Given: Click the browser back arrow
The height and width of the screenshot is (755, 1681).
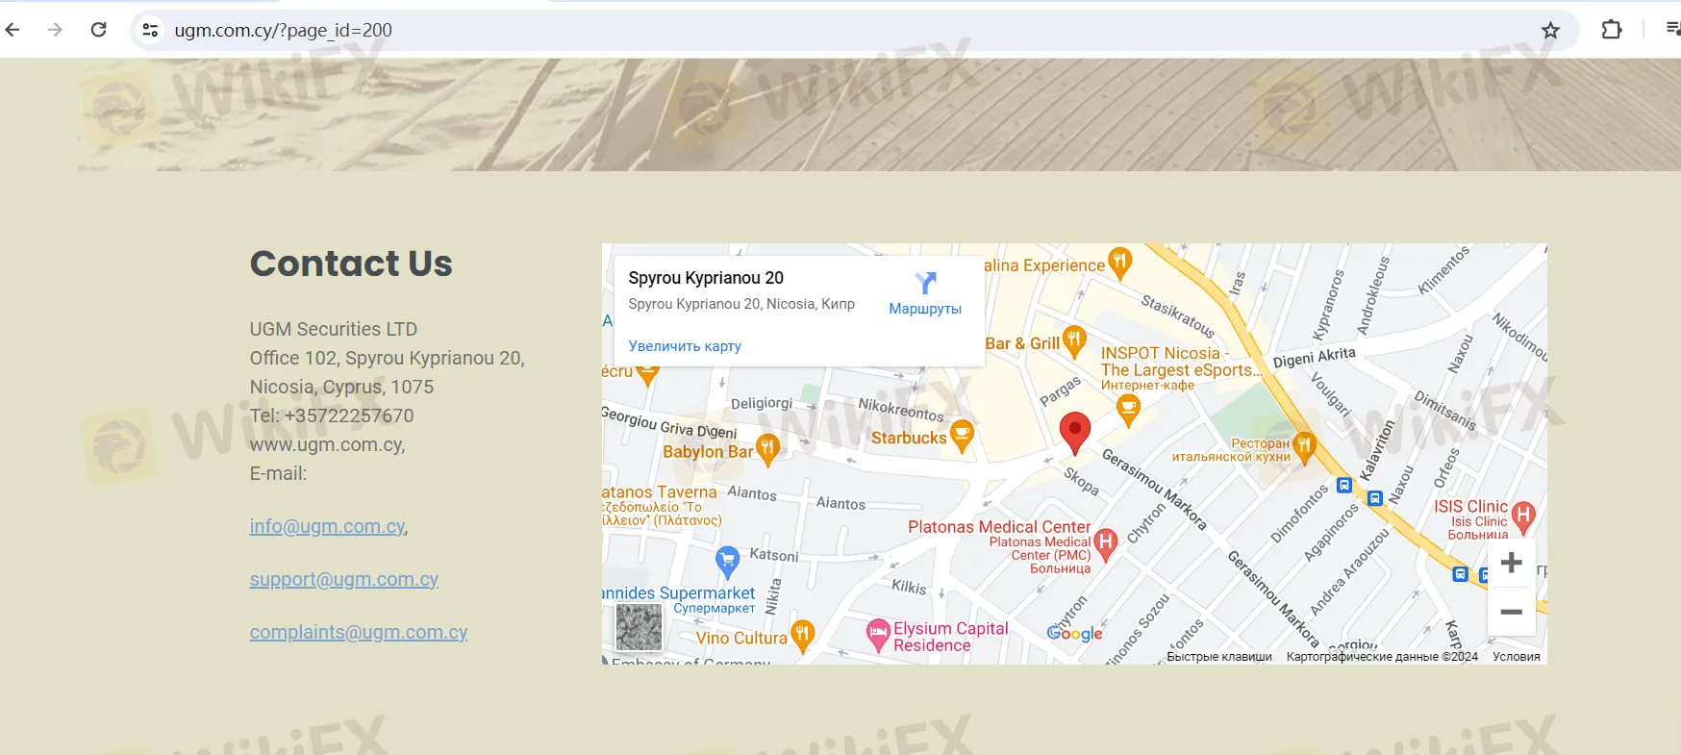Looking at the screenshot, I should pos(13,30).
